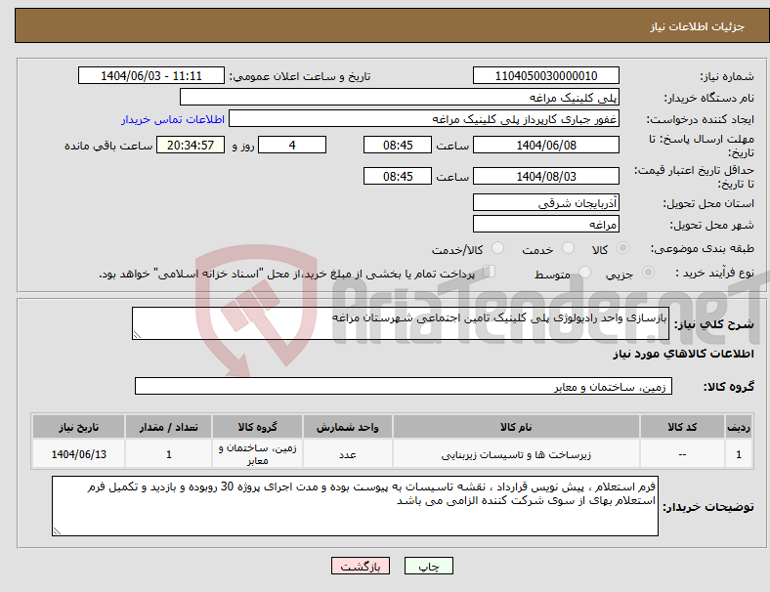Image resolution: width=770 pixels, height=592 pixels.
Task: Click the request creator field غفور جباری
Action: [x=424, y=119]
